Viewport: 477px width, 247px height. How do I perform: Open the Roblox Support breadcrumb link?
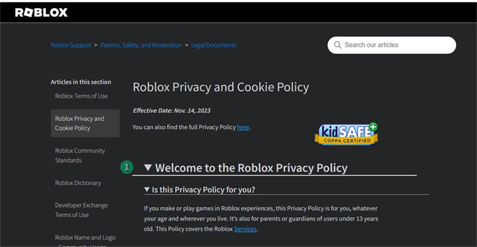[x=71, y=45]
